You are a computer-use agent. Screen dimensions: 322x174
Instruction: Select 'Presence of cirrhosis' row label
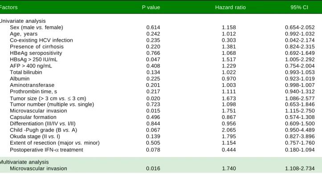click(x=37, y=47)
